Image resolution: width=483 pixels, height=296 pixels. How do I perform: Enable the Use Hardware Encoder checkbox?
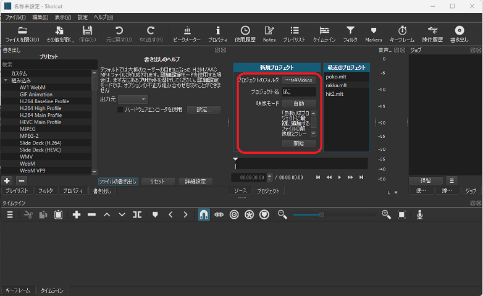(120, 109)
